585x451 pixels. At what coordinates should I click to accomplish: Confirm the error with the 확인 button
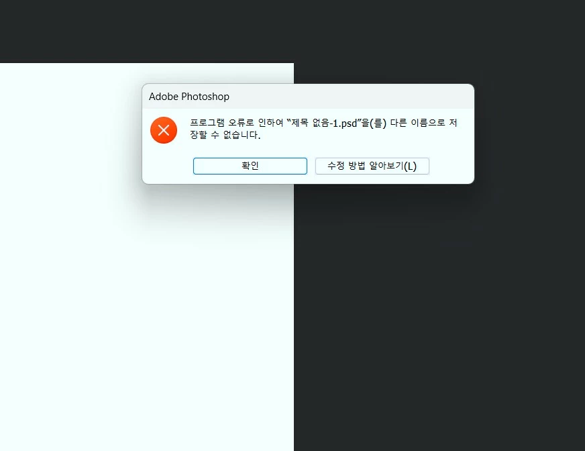(x=250, y=166)
